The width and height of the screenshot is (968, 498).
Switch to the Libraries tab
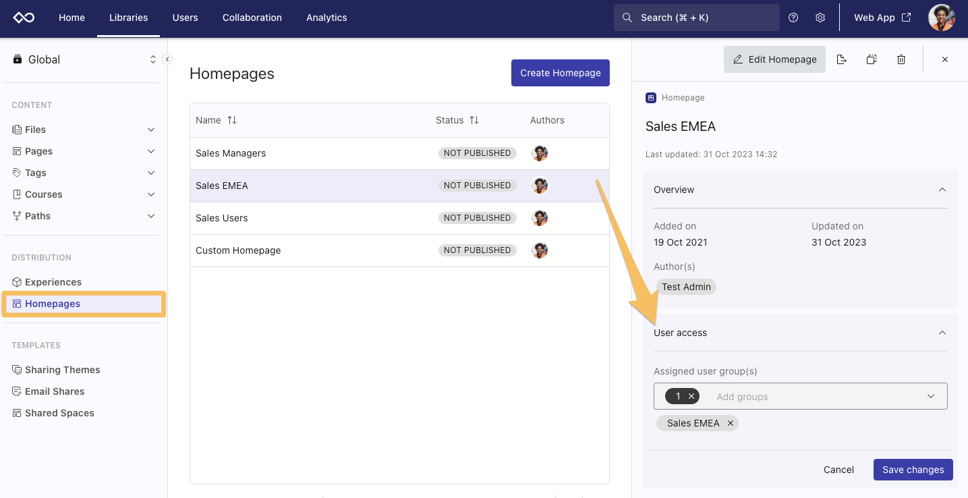[x=129, y=18]
